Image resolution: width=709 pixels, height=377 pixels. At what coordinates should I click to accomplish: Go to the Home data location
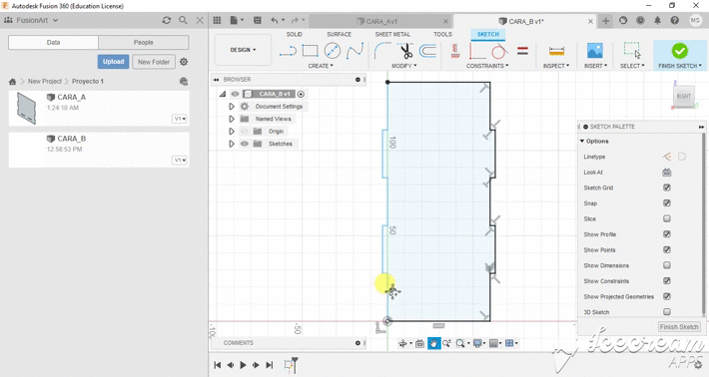coord(12,81)
